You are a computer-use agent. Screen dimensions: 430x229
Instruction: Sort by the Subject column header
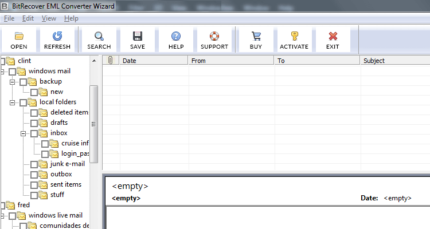click(395, 60)
